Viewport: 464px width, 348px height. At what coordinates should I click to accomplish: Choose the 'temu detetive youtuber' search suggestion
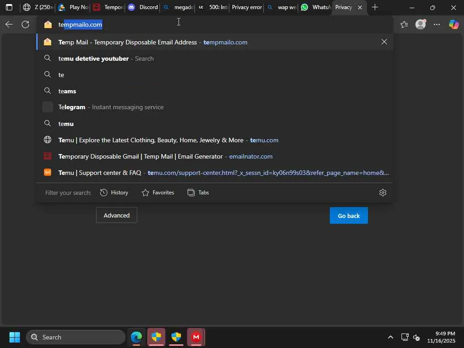214,58
